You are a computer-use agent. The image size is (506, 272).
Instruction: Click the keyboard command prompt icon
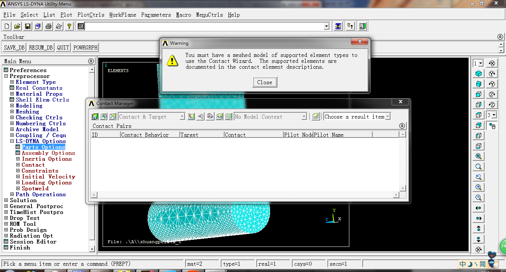(x=81, y=26)
